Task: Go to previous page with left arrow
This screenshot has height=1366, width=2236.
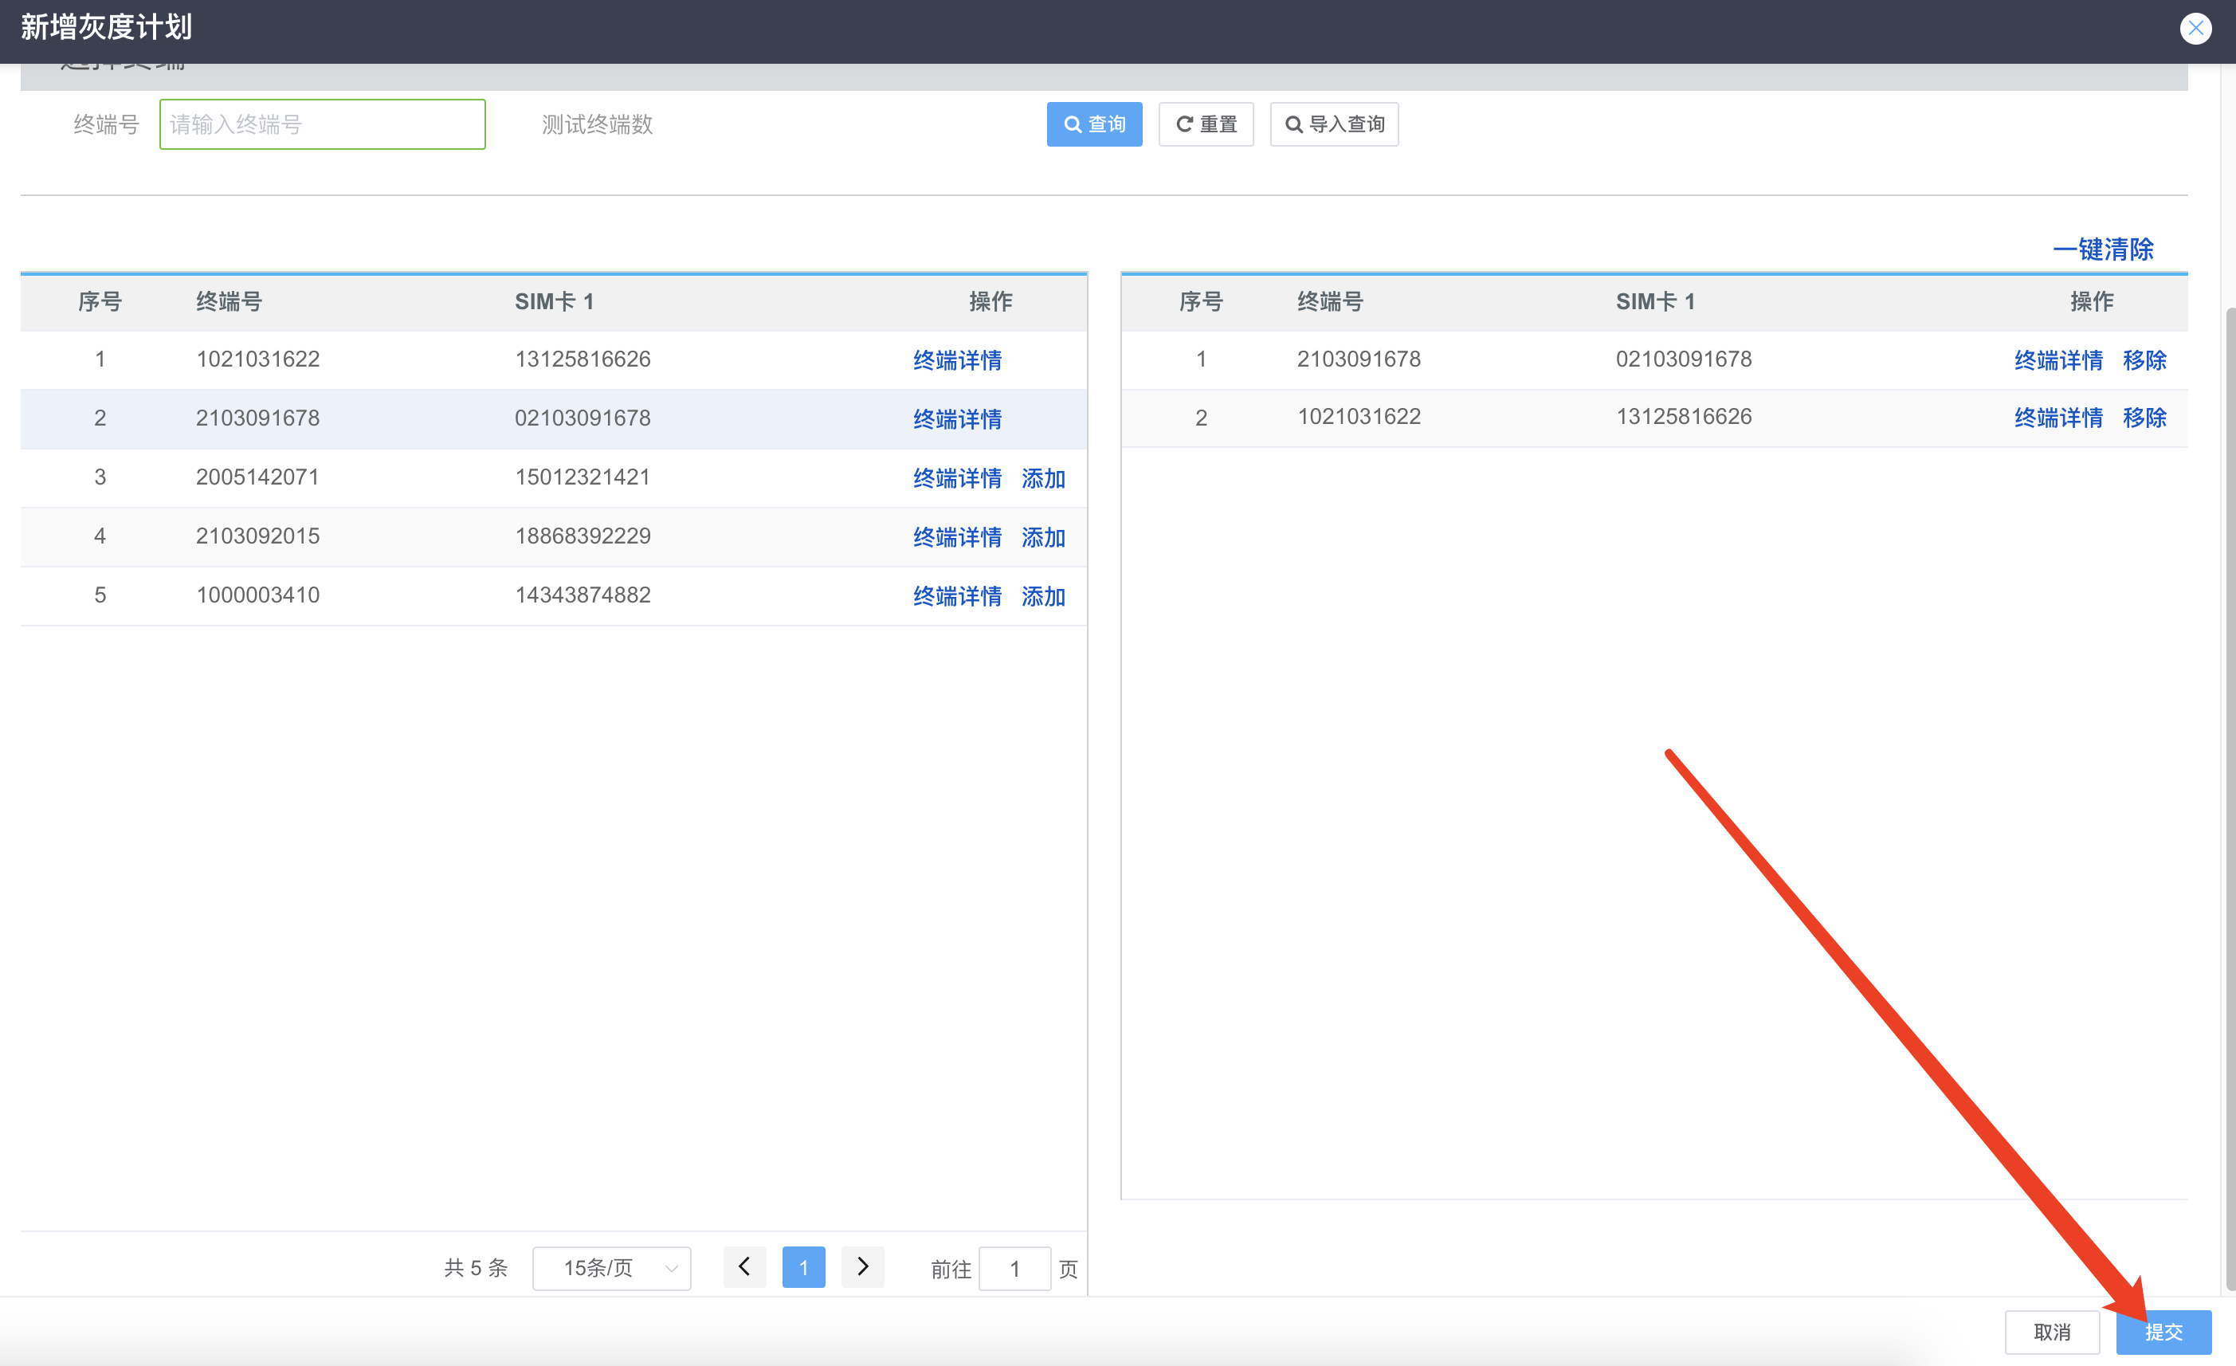Action: (744, 1267)
